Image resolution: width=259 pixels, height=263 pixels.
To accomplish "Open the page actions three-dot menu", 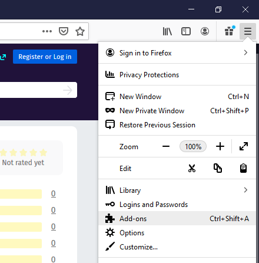I will [x=47, y=31].
